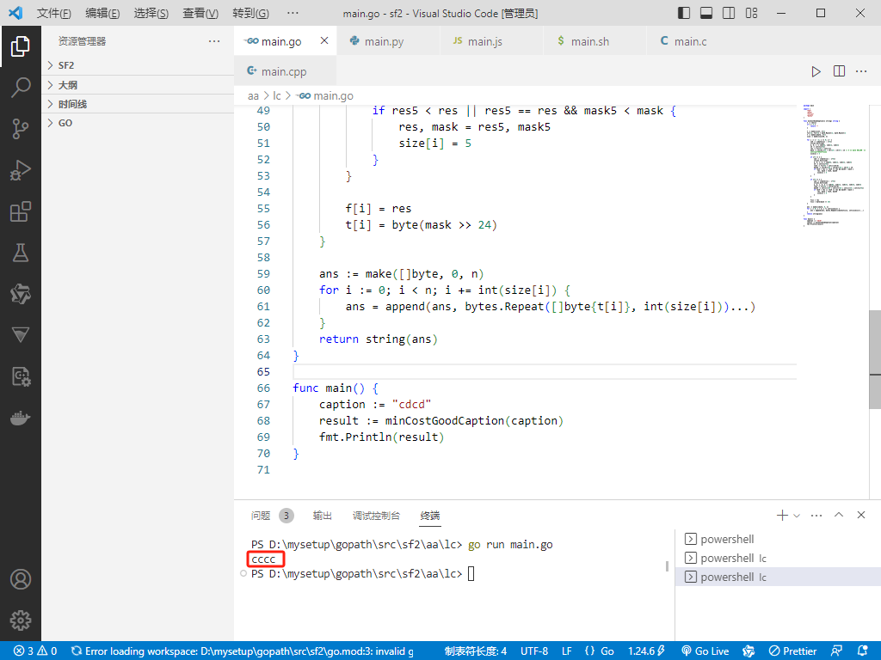Open the 调试控制台 debug console tab

pos(376,516)
